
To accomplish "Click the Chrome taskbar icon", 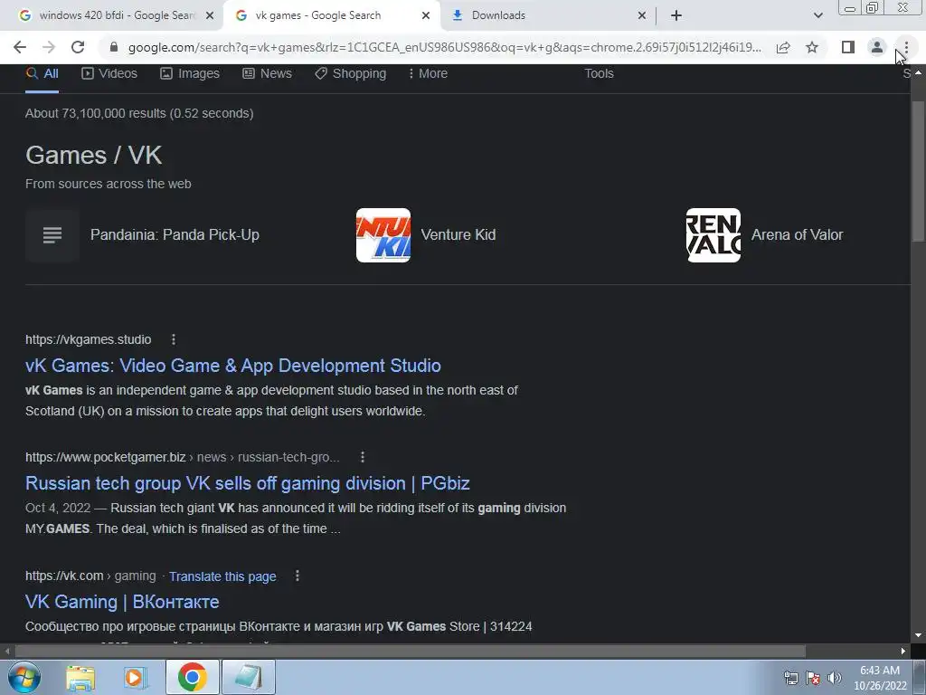I will click(x=192, y=677).
